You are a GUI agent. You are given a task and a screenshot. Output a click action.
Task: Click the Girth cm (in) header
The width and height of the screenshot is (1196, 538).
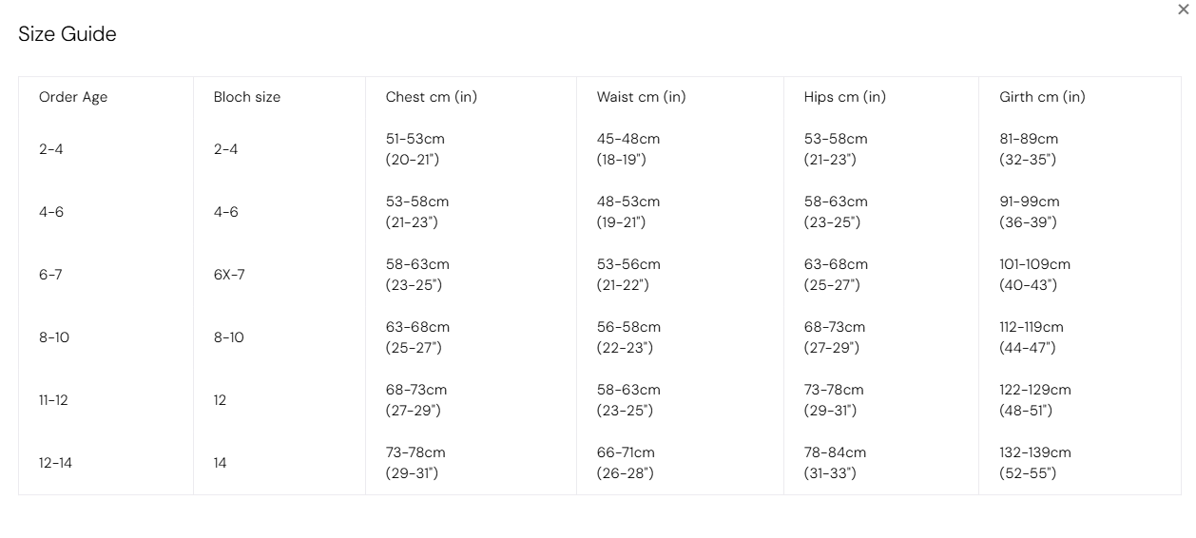(x=1042, y=97)
